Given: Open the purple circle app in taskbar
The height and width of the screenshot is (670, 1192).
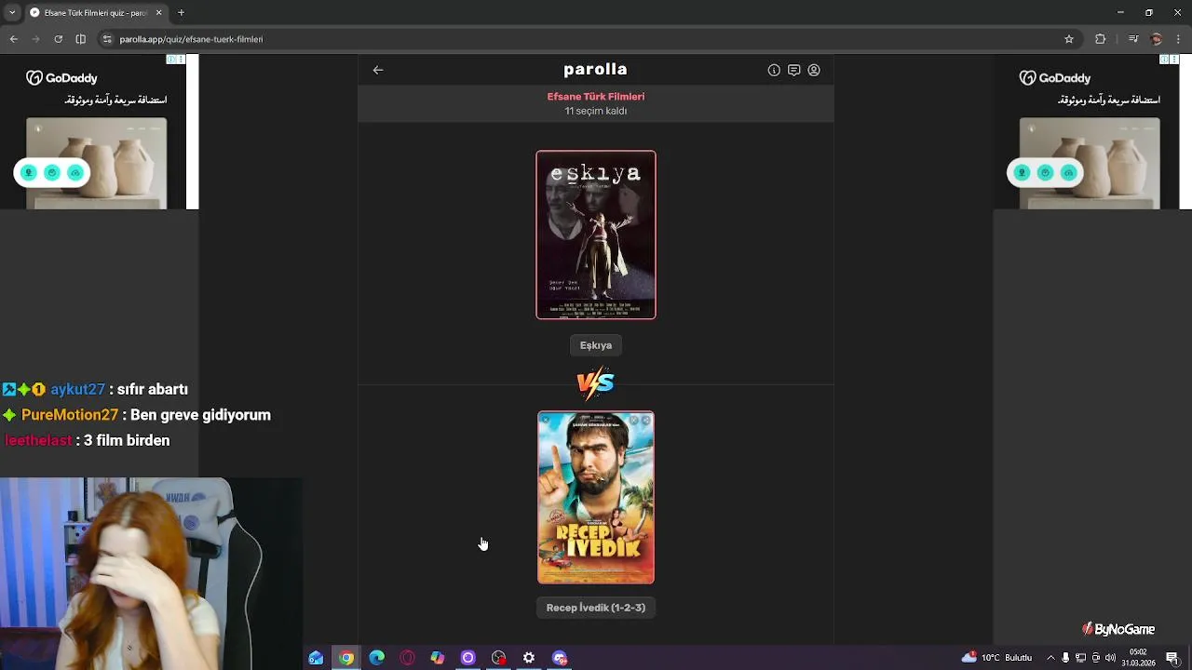Looking at the screenshot, I should [x=468, y=658].
